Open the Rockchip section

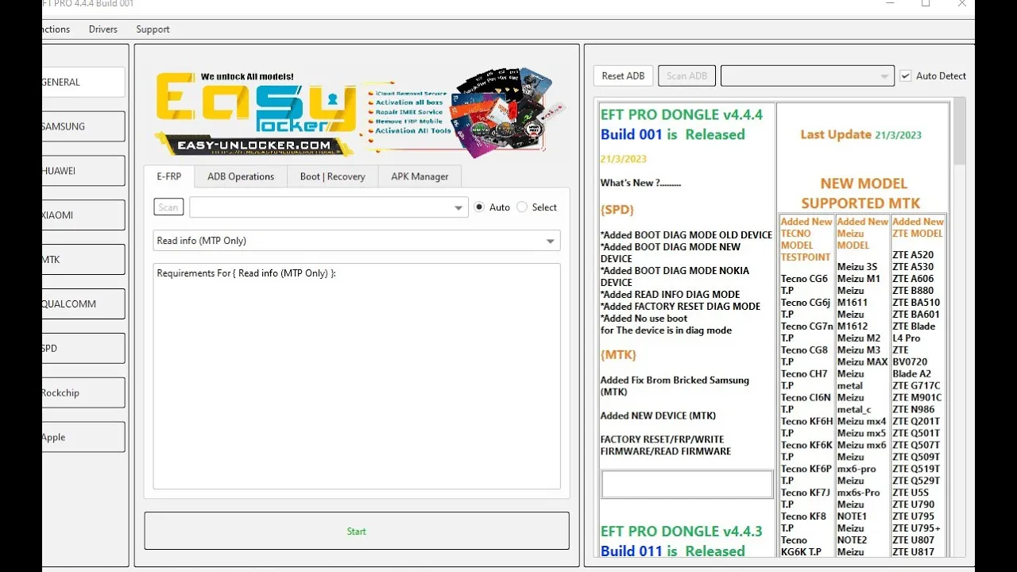tap(83, 393)
